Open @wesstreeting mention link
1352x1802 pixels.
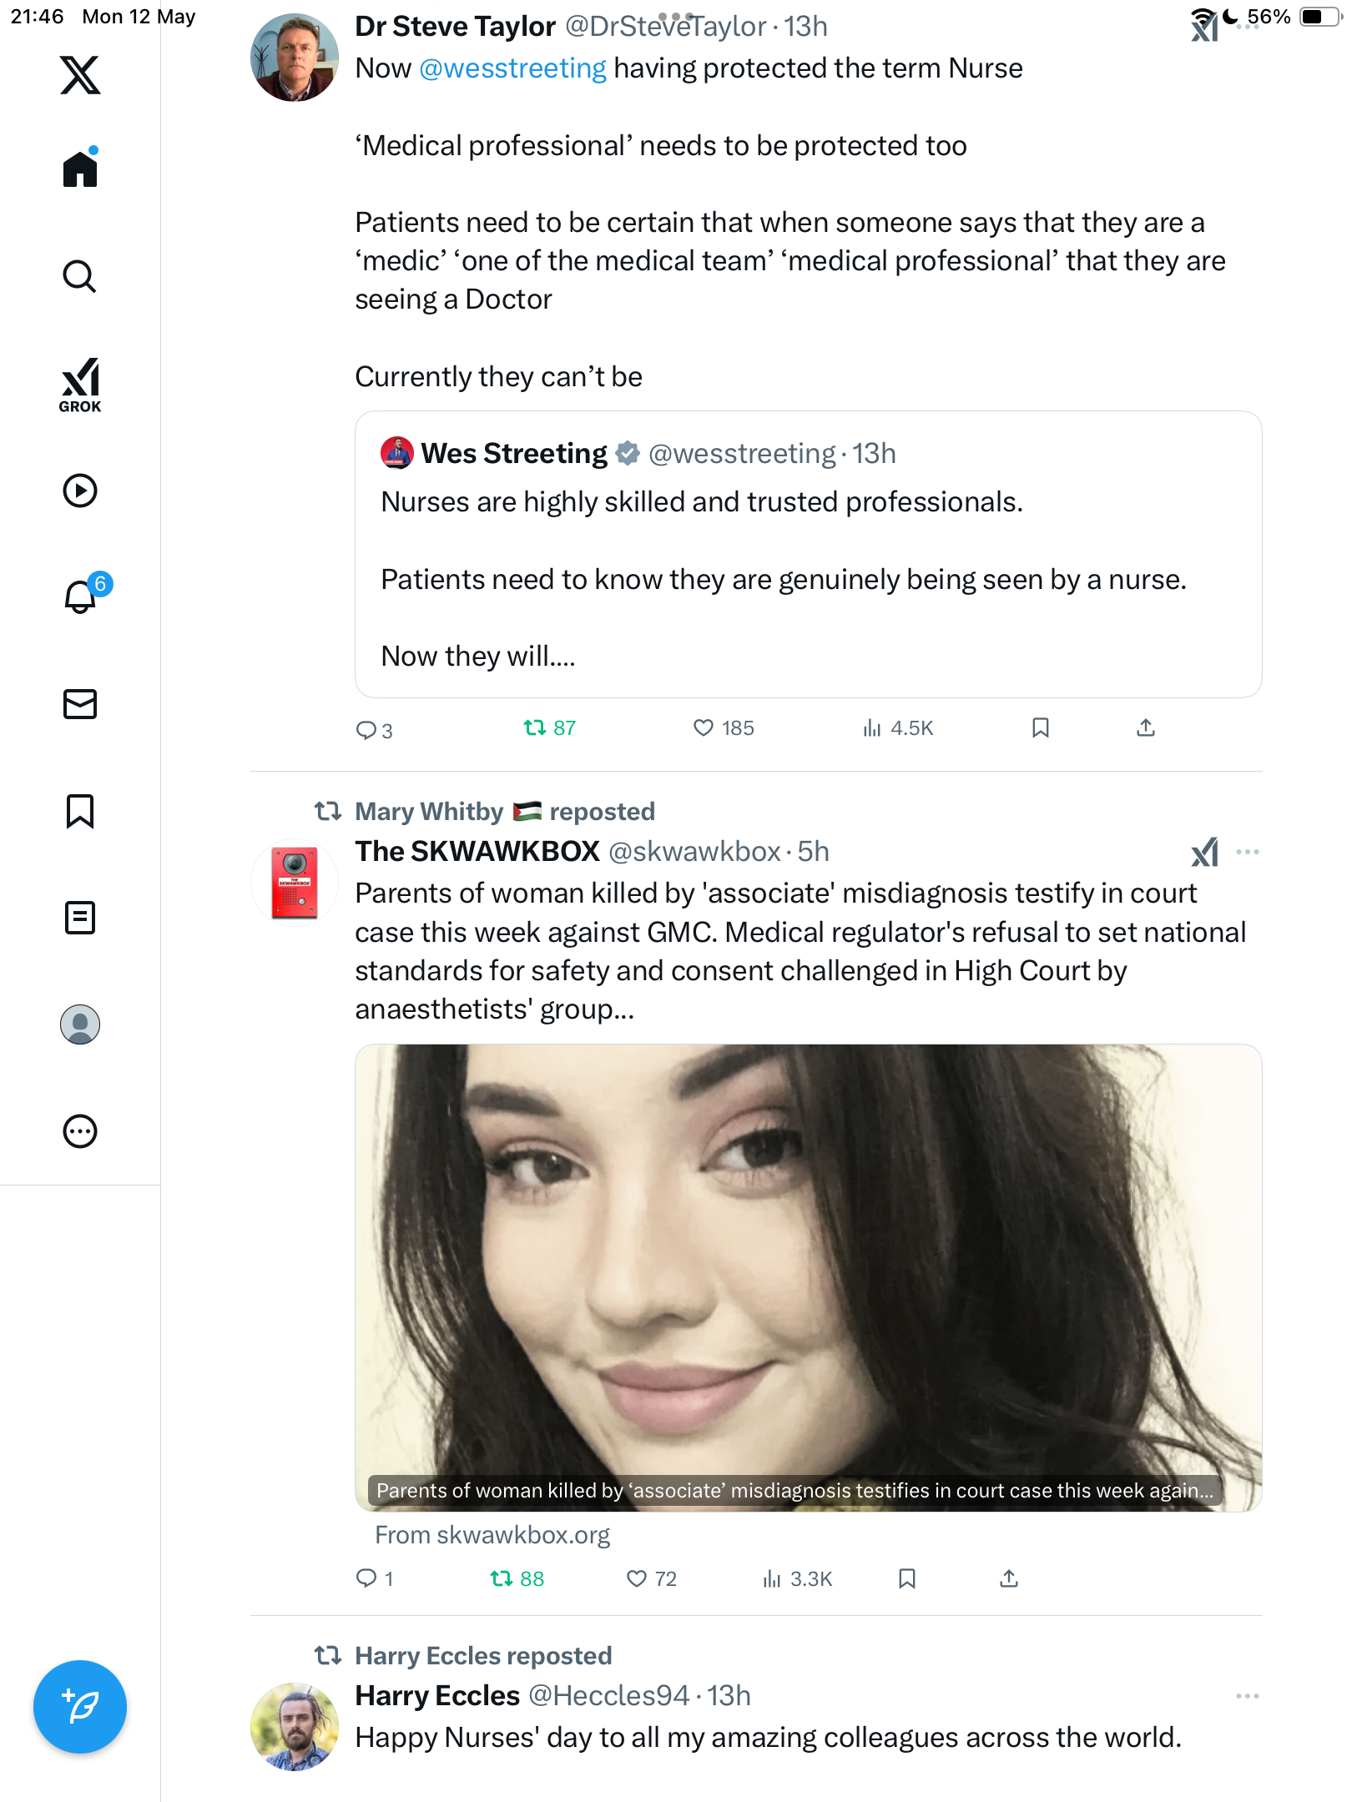click(512, 68)
